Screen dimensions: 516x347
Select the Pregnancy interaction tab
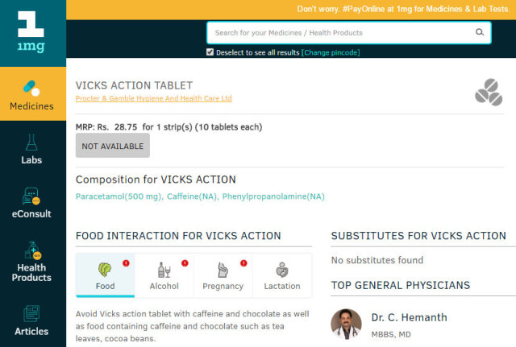tap(223, 275)
